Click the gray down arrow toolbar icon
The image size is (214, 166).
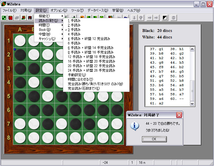point(134,18)
